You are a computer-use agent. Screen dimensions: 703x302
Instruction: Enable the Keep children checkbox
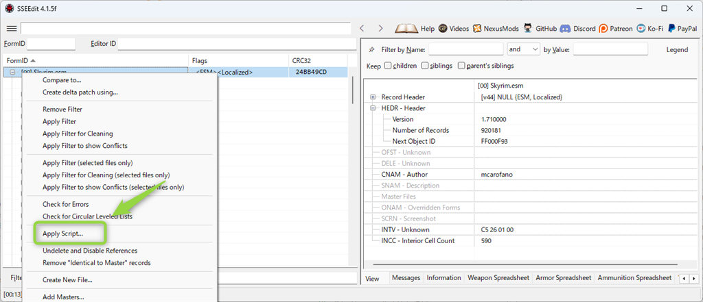(388, 66)
